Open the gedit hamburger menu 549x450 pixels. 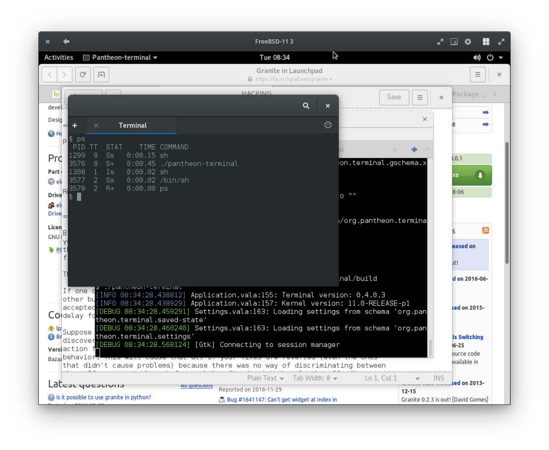(x=419, y=97)
